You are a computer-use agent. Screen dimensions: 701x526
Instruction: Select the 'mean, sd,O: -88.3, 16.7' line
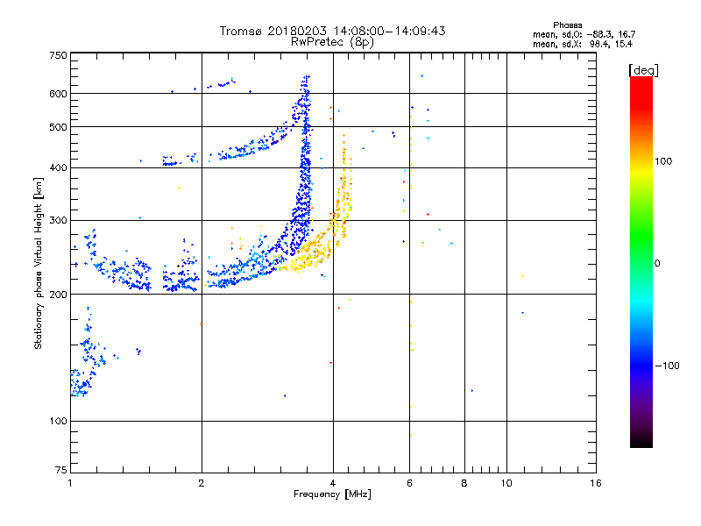(x=584, y=34)
